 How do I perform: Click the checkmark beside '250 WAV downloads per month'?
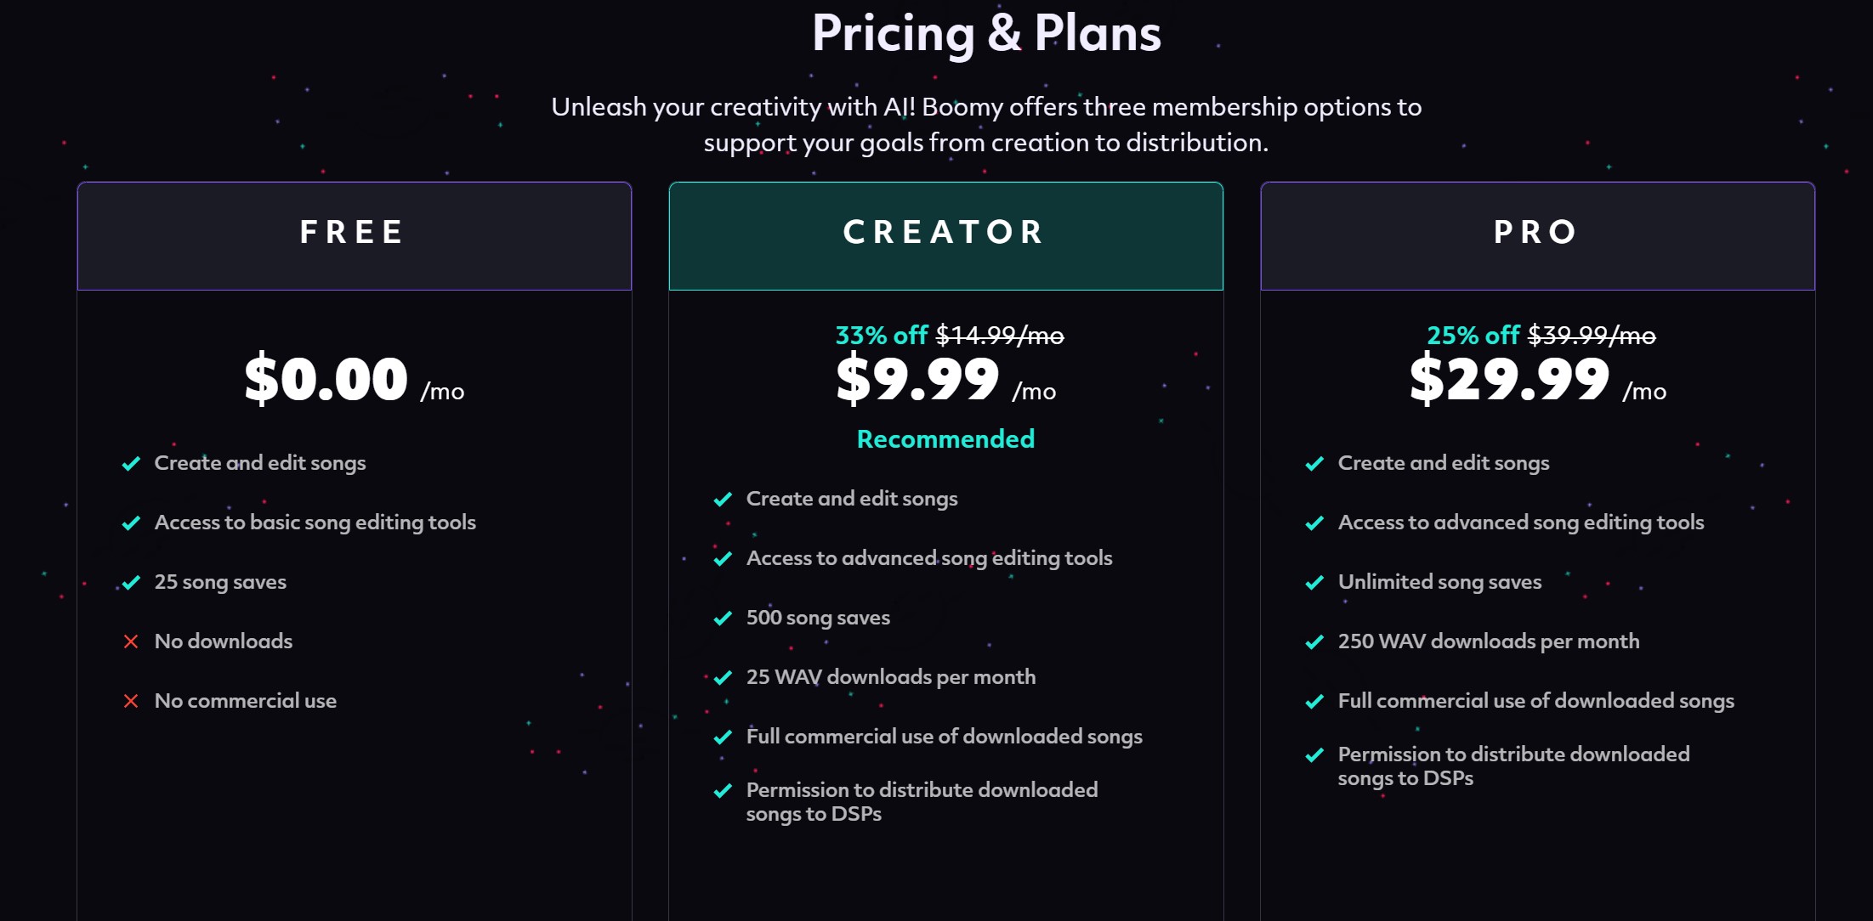tap(1314, 642)
